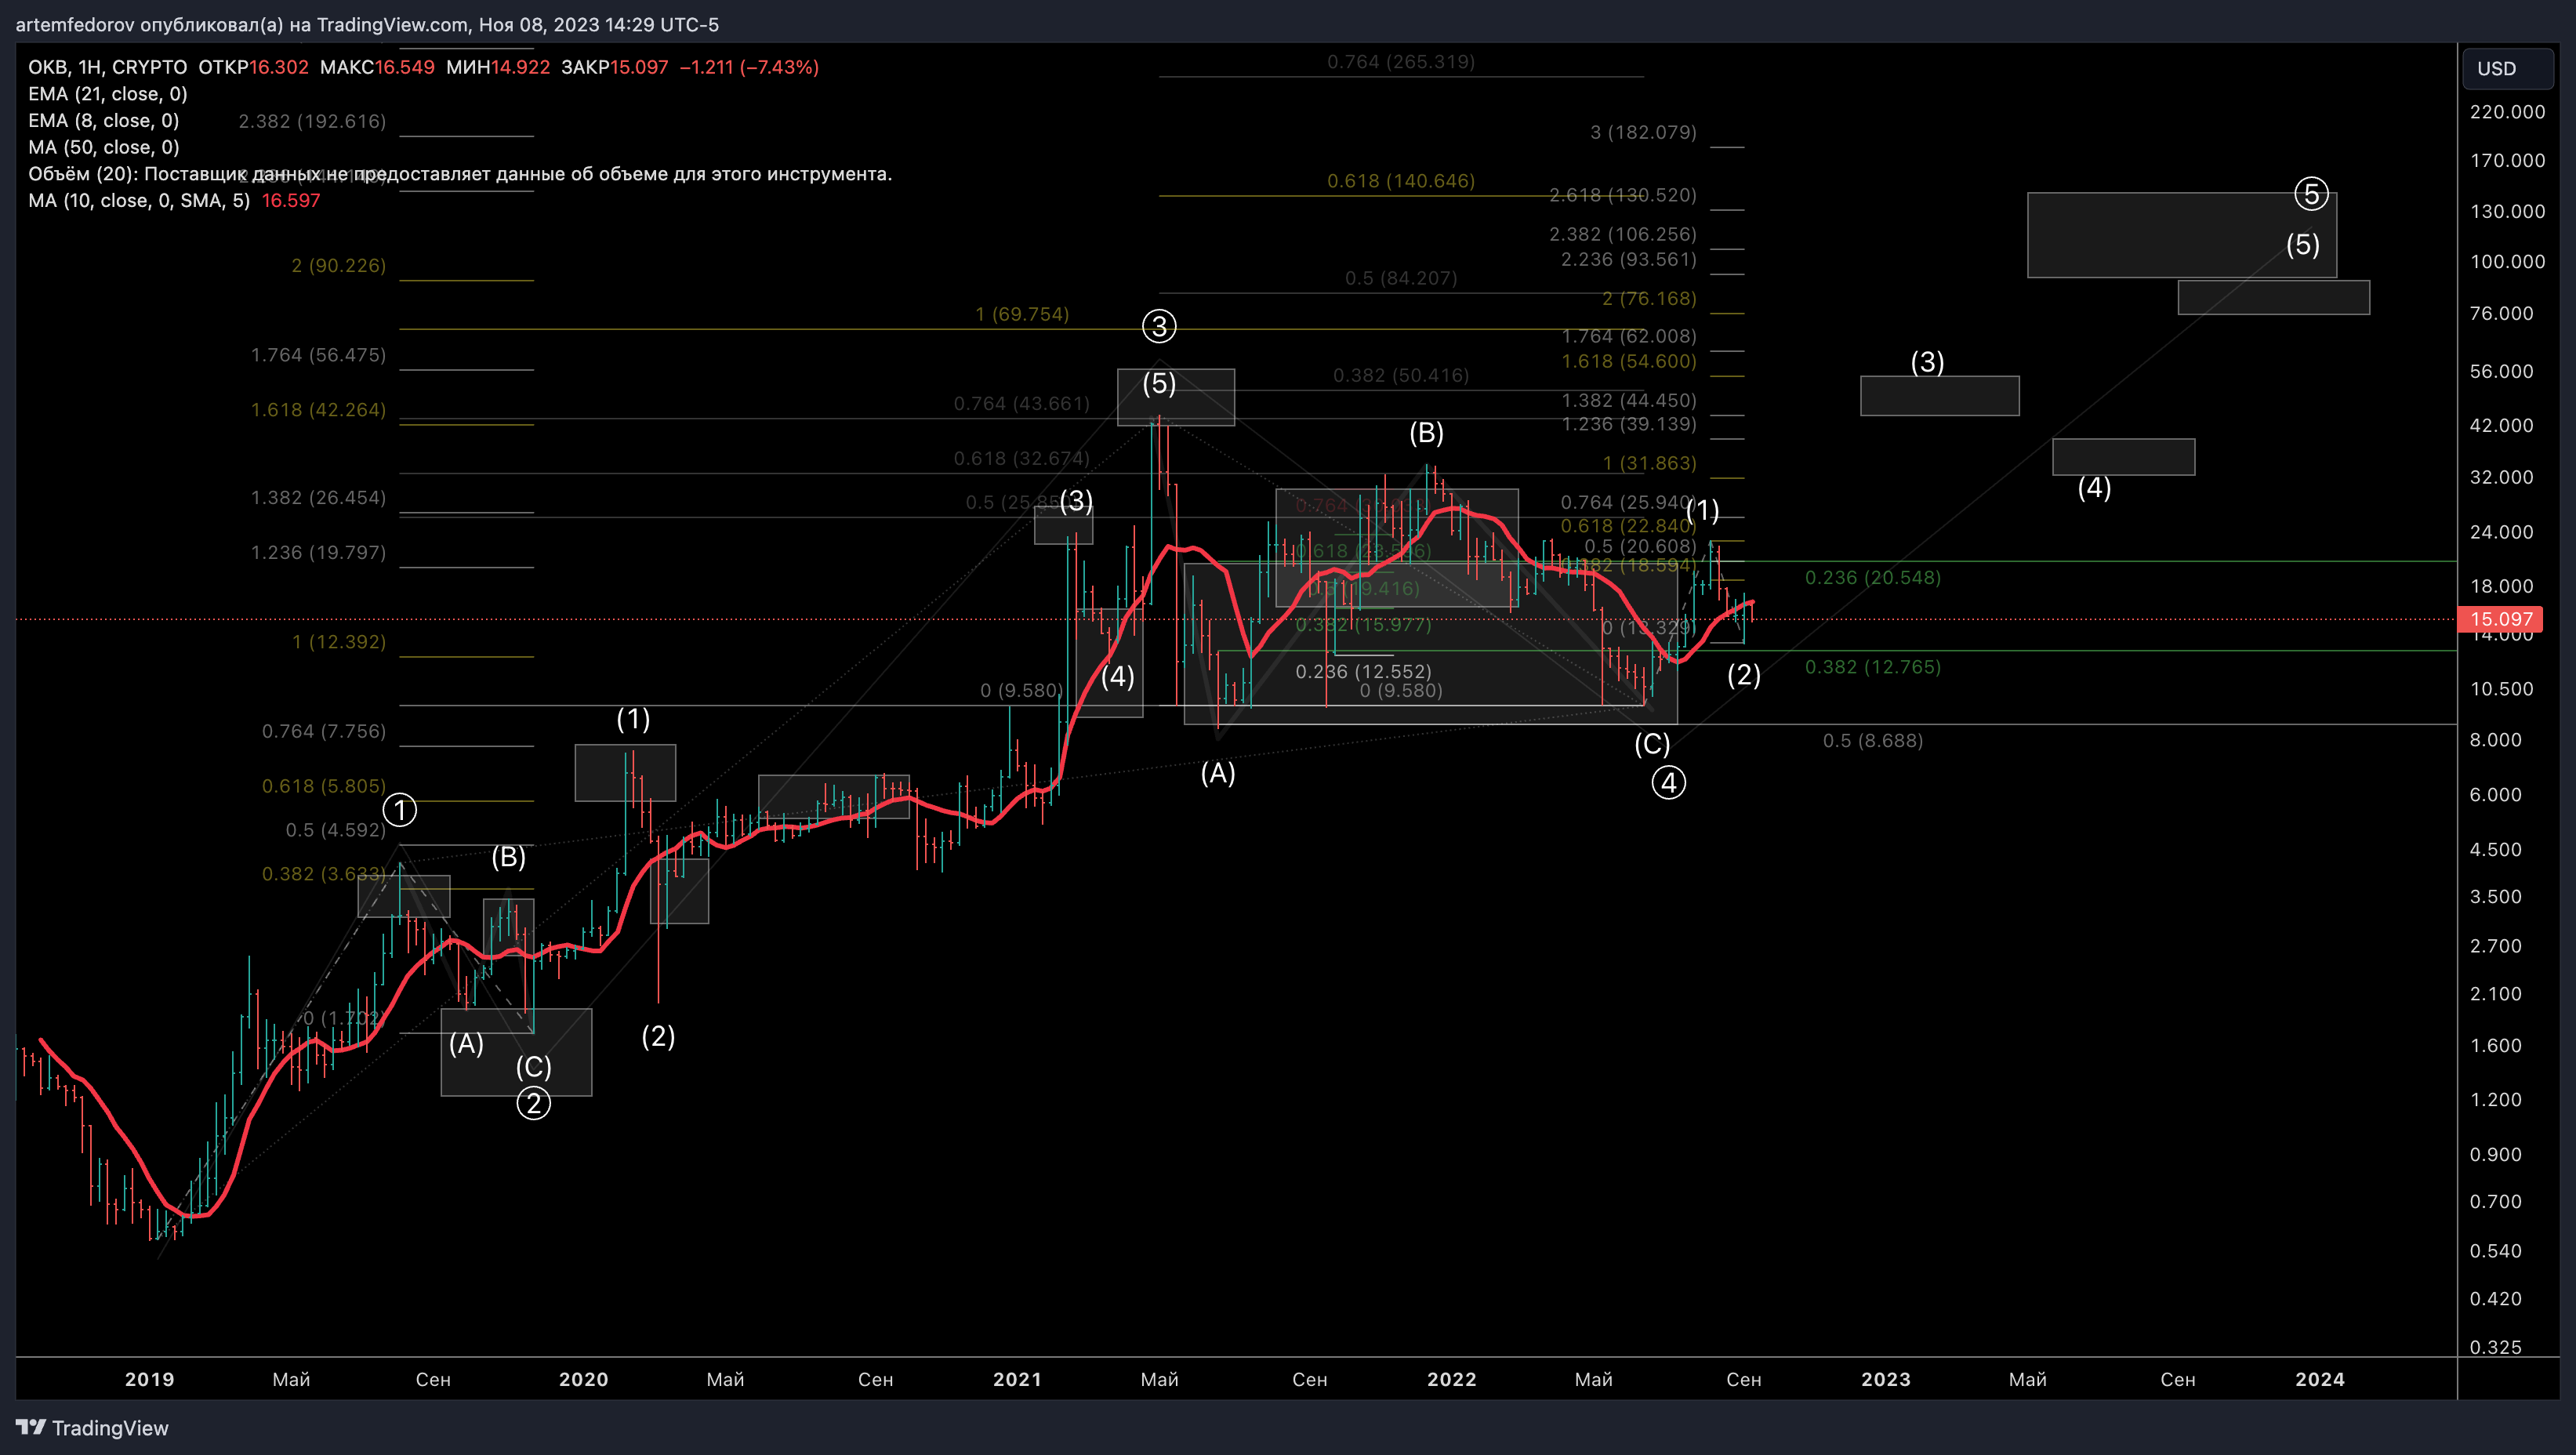Click the level label 0.5 (8.688)
This screenshot has height=1455, width=2576.
click(1872, 741)
